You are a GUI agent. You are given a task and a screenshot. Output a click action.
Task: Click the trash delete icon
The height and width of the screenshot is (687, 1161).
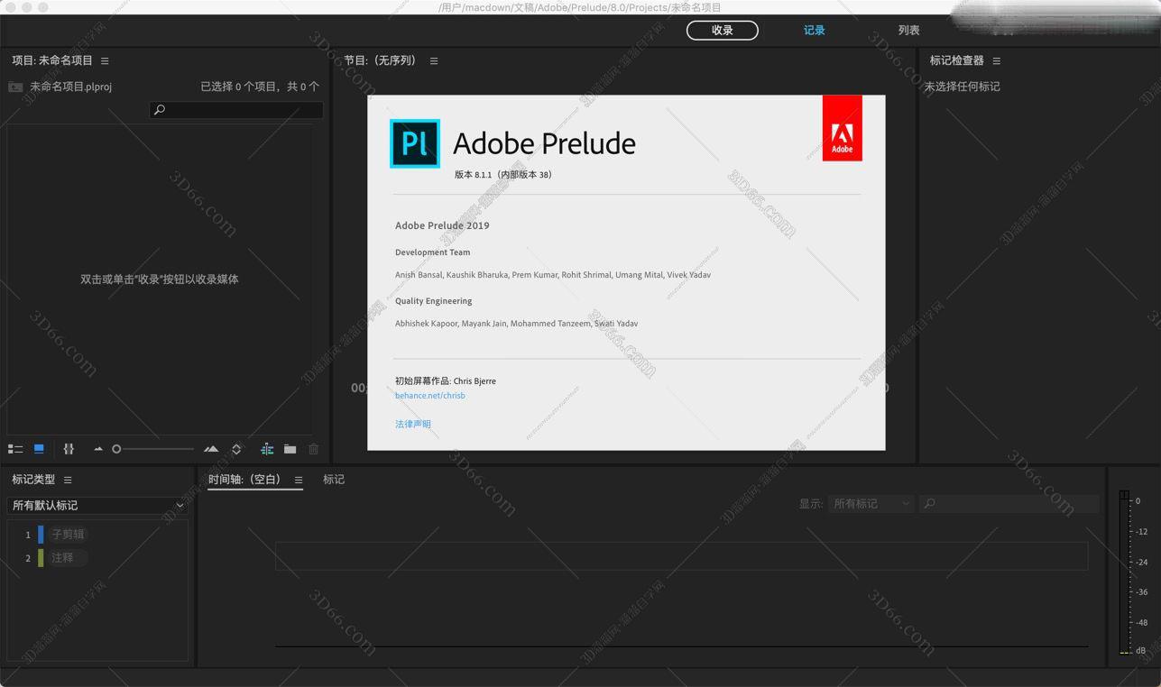(x=314, y=449)
